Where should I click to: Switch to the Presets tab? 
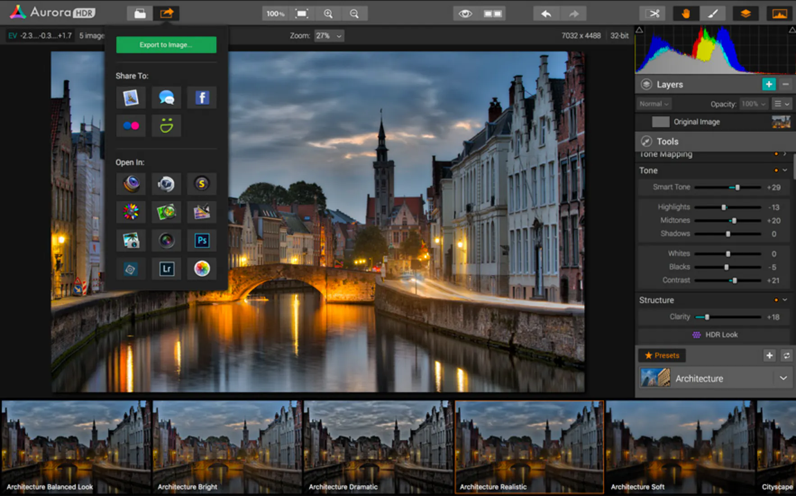point(662,355)
